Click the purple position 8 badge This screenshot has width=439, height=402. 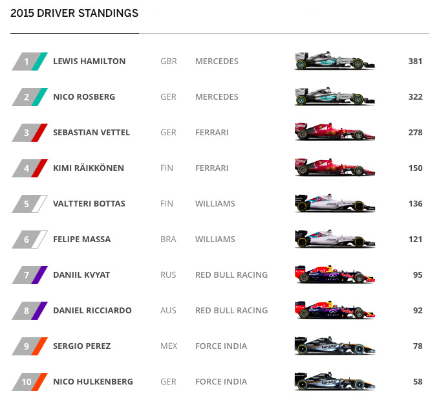coord(29,311)
